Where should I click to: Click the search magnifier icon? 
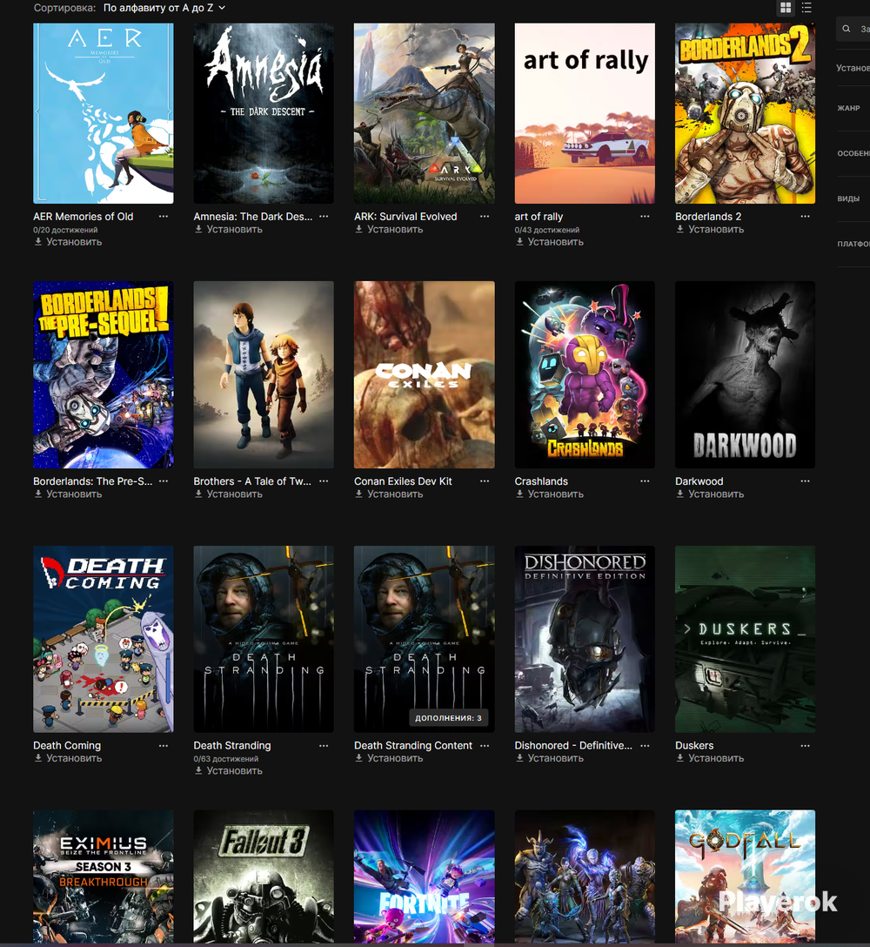pyautogui.click(x=847, y=29)
